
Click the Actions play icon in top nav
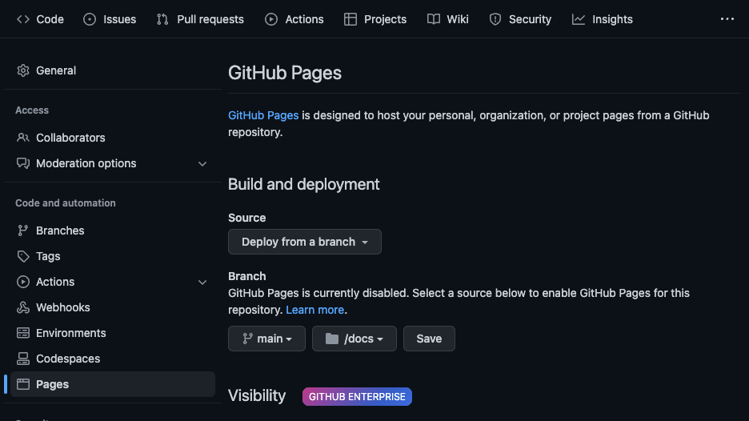tap(271, 19)
